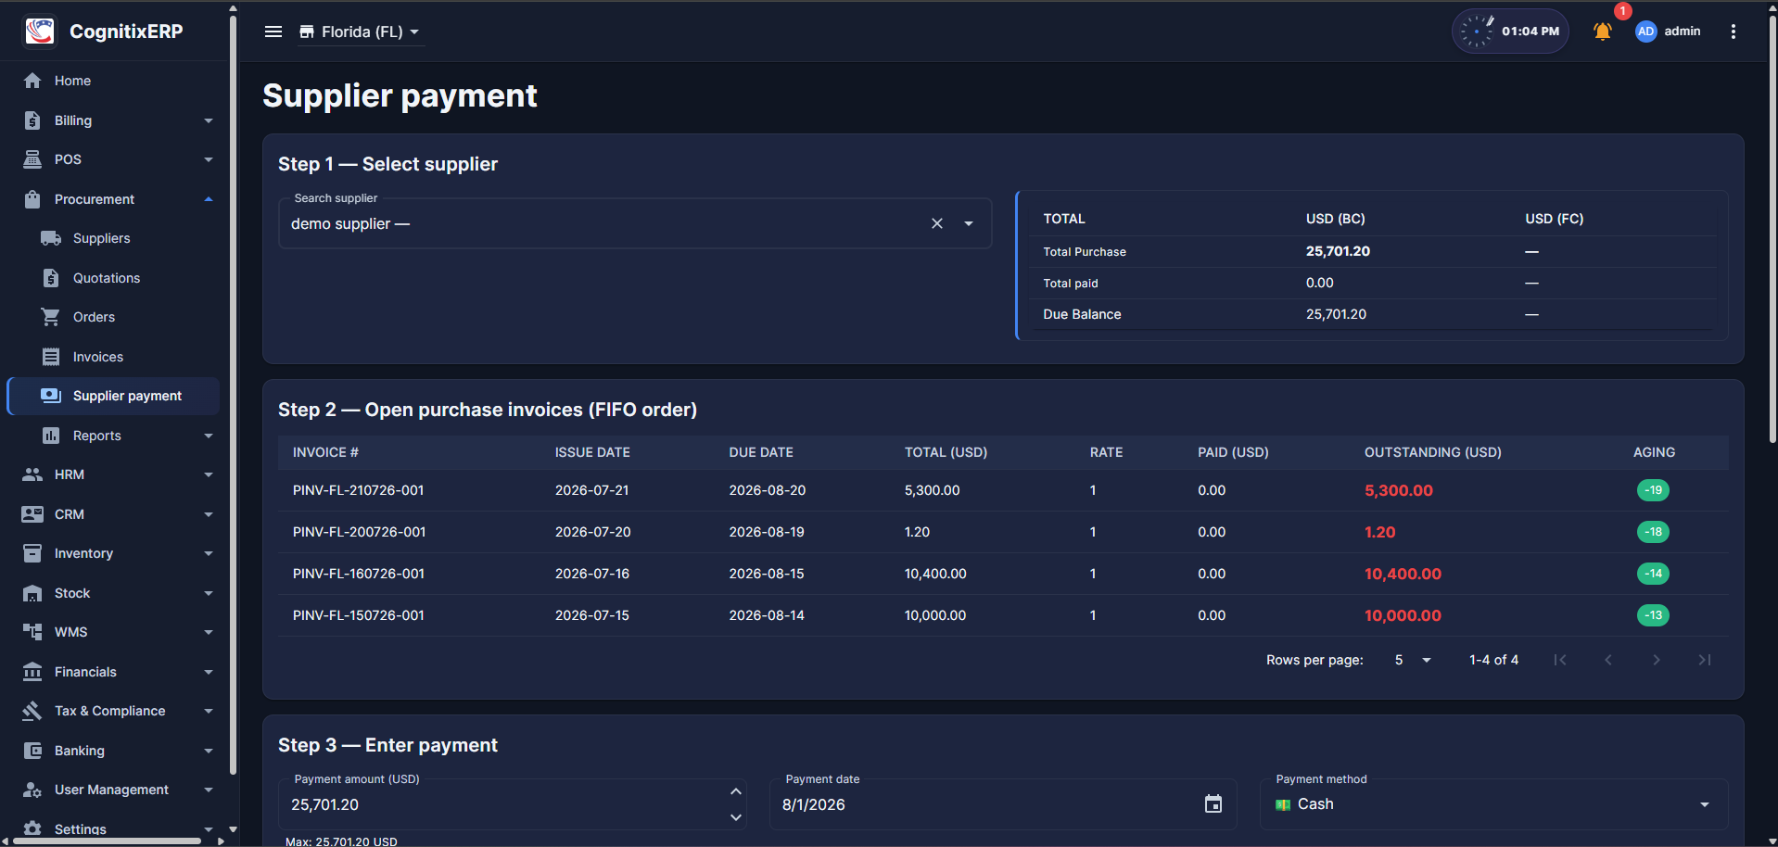
Task: Click the Quotations document icon
Action: (x=51, y=278)
